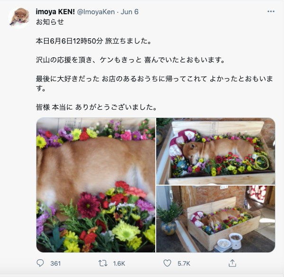Like the tweet with the heart icon

pyautogui.click(x=167, y=263)
